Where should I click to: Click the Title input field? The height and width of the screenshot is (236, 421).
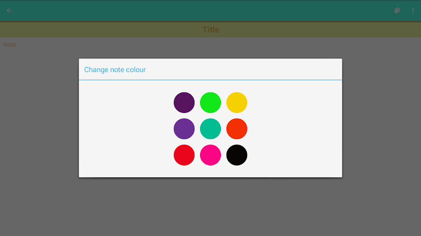point(210,29)
